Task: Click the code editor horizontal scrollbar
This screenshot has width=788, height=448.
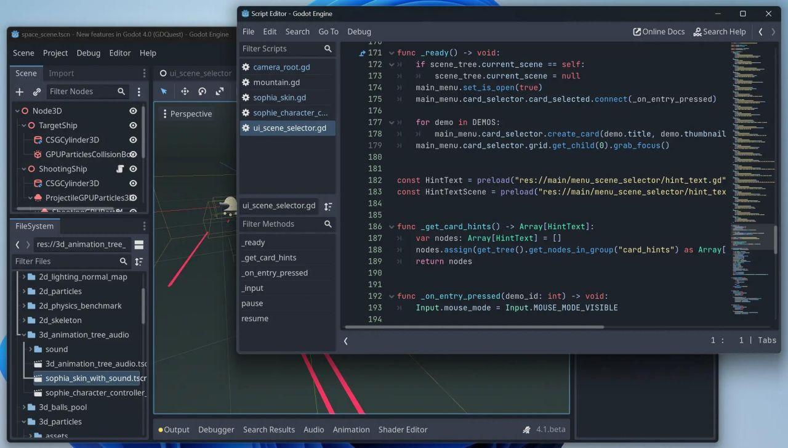Action: 474,327
